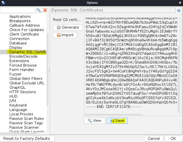Clear the search with red X icon
This screenshot has height=142, width=183.
pyautogui.click(x=45, y=10)
